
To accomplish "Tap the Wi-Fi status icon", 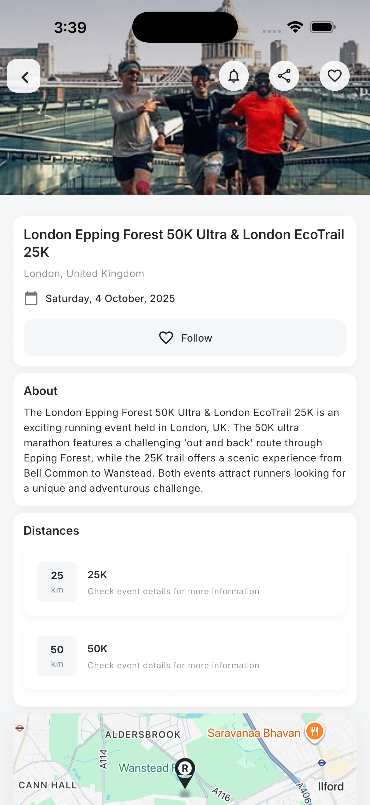I will click(295, 27).
